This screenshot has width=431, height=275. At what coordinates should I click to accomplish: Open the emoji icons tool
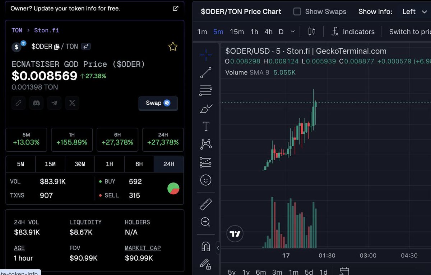tap(206, 180)
